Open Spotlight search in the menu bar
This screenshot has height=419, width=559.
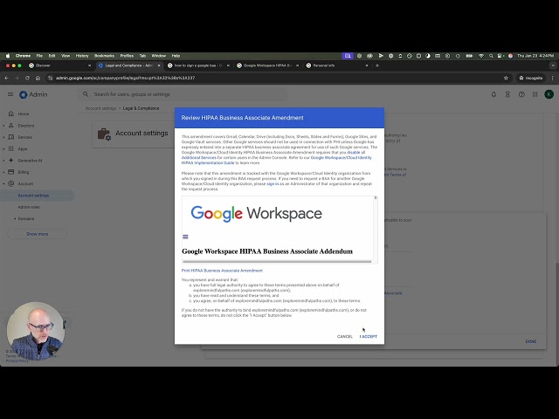click(491, 56)
